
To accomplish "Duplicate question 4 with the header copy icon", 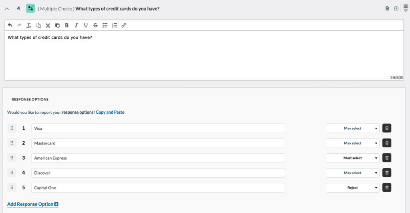I will click(x=396, y=8).
